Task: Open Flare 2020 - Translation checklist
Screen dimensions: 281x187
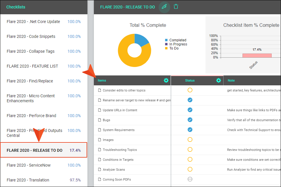Action: pos(44,180)
